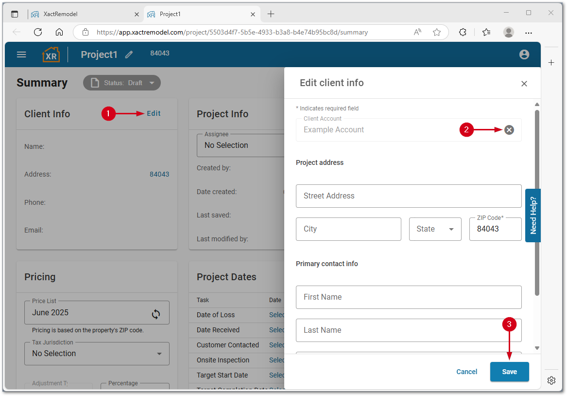
Task: Click the sidebar plus icon
Action: pos(551,63)
